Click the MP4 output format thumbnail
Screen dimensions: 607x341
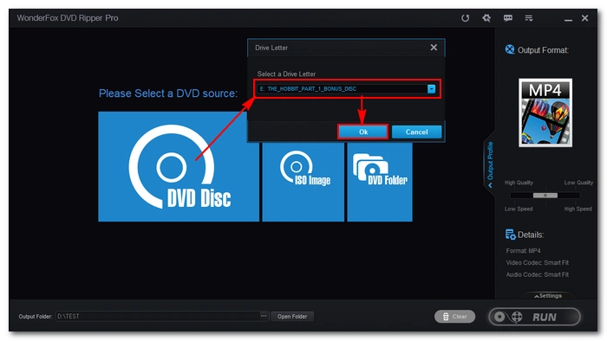click(x=545, y=113)
